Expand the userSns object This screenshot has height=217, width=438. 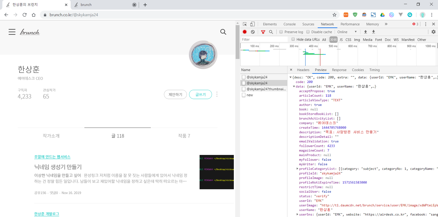(297, 214)
